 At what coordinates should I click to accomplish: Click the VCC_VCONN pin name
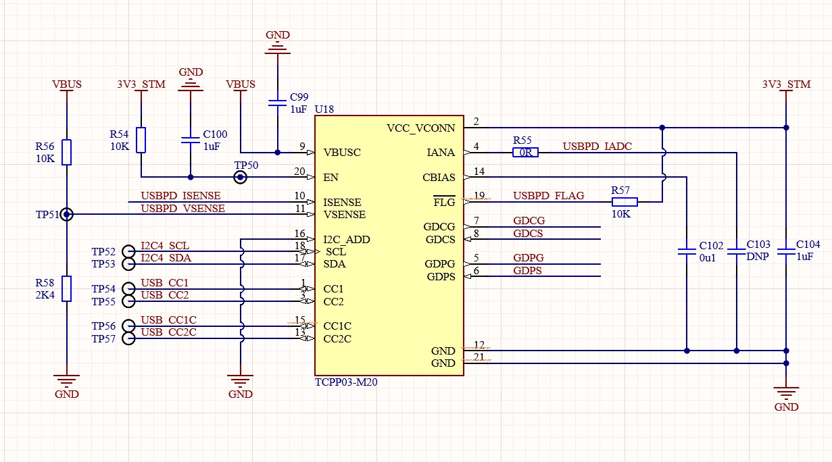[x=421, y=128]
